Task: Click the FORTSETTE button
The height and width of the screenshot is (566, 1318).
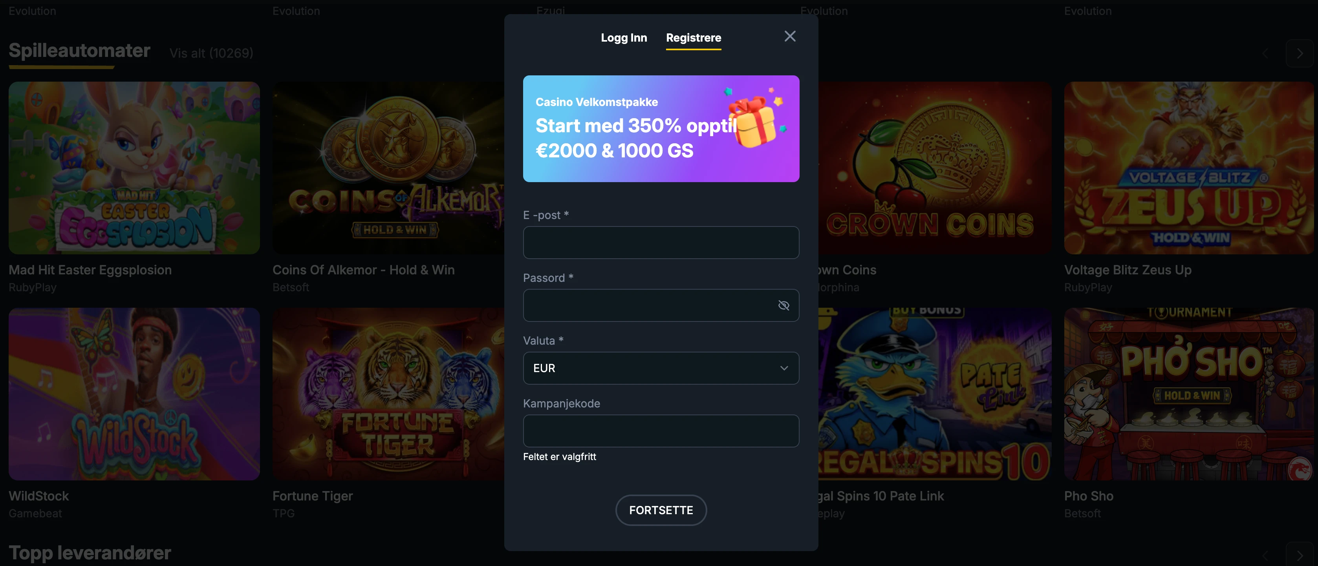Action: point(661,510)
